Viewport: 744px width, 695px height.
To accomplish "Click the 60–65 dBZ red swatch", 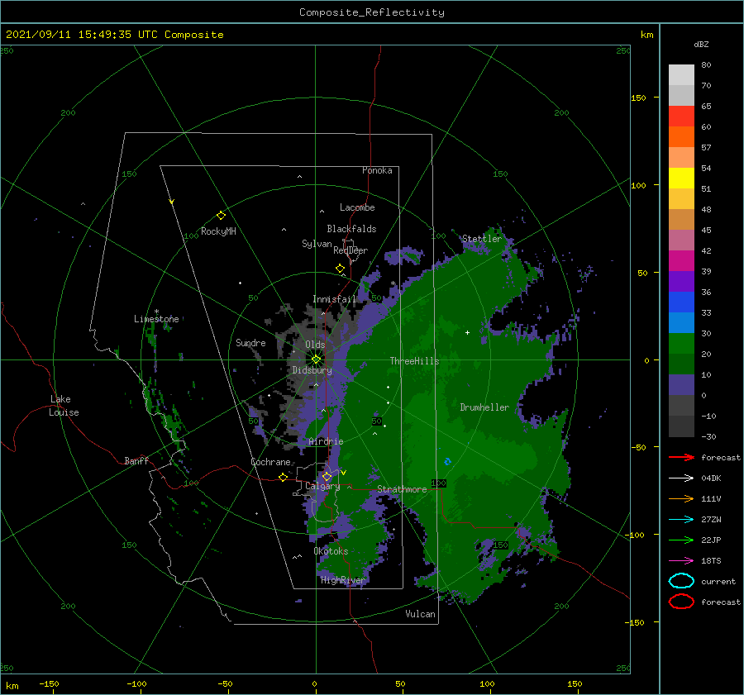I will pos(681,117).
